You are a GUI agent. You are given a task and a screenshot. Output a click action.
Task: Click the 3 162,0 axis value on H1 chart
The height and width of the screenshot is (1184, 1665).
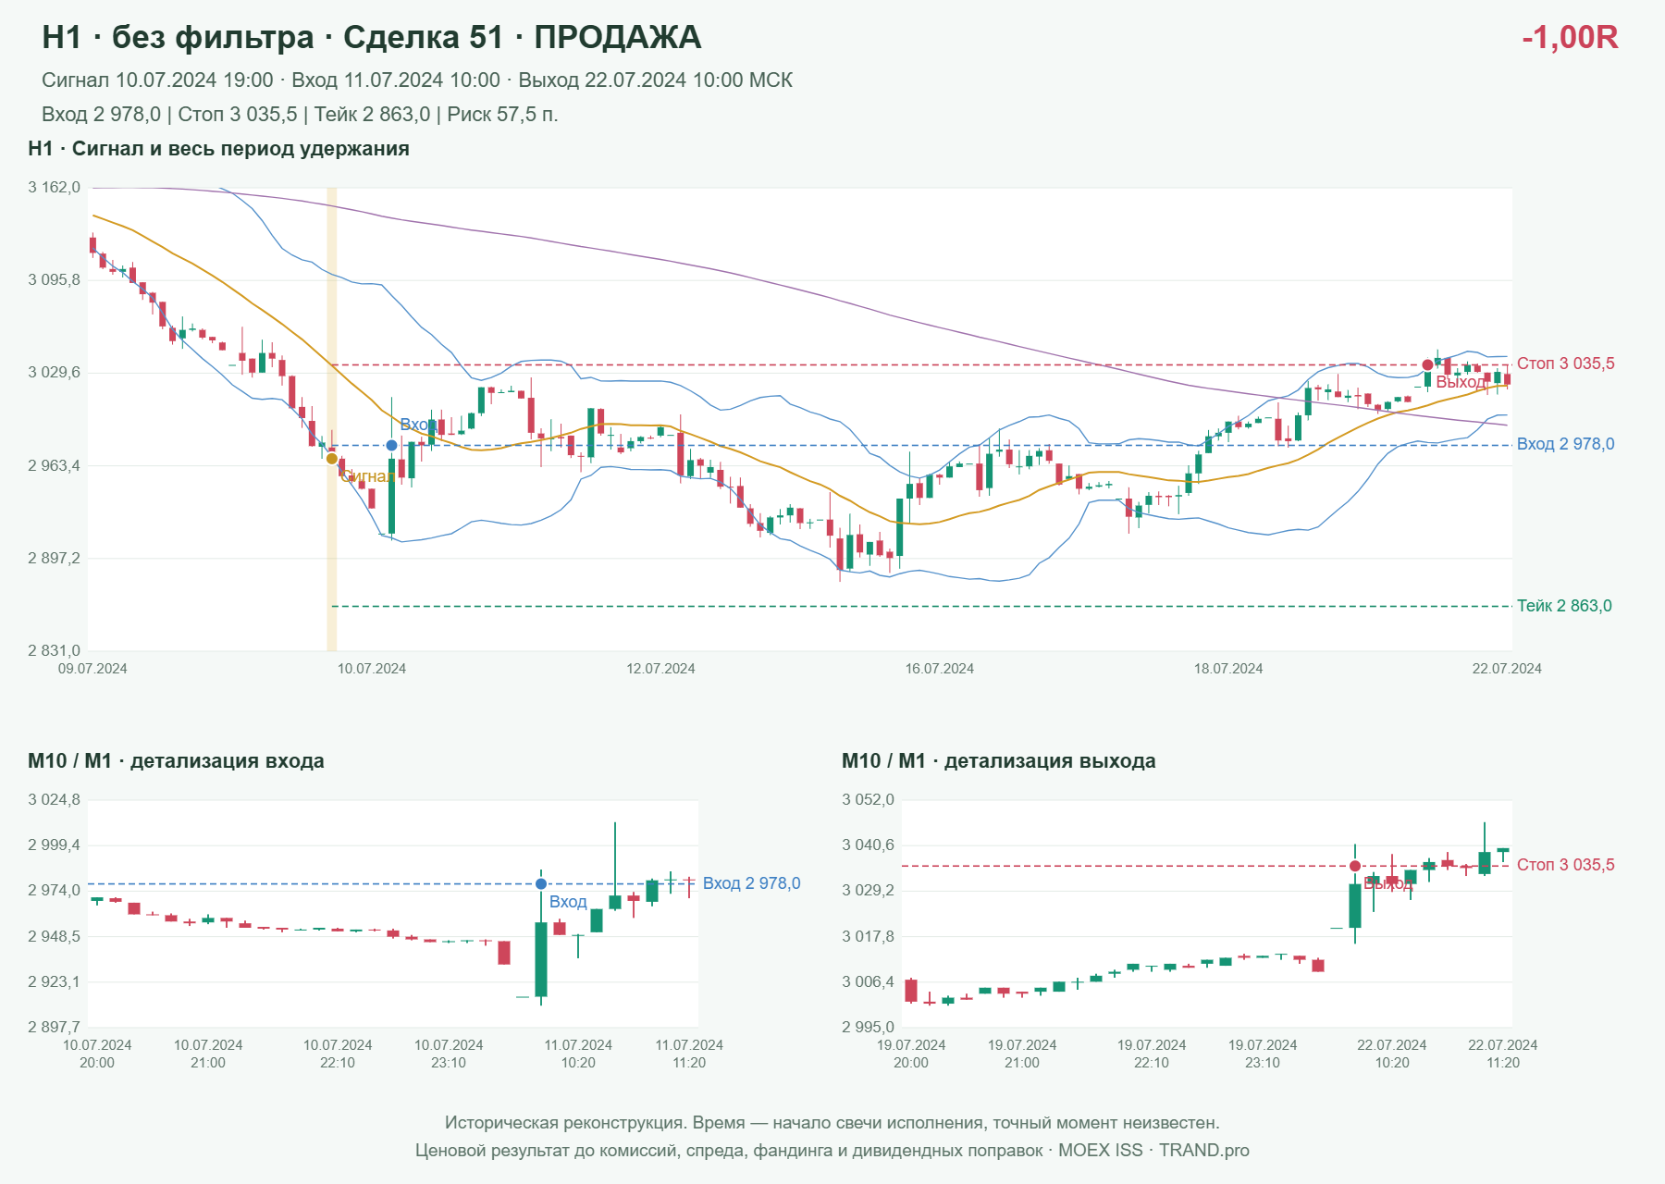(x=55, y=188)
